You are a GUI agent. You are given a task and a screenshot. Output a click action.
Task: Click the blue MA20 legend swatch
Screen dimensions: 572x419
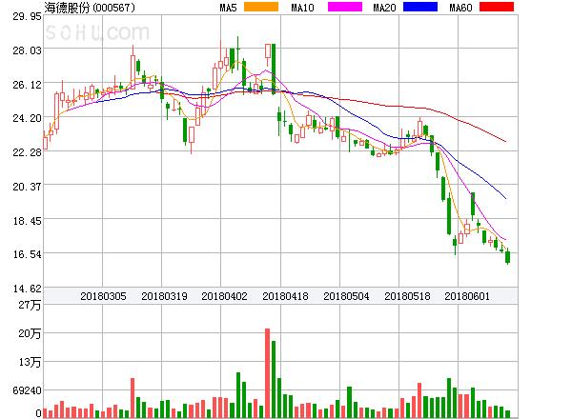pos(420,7)
